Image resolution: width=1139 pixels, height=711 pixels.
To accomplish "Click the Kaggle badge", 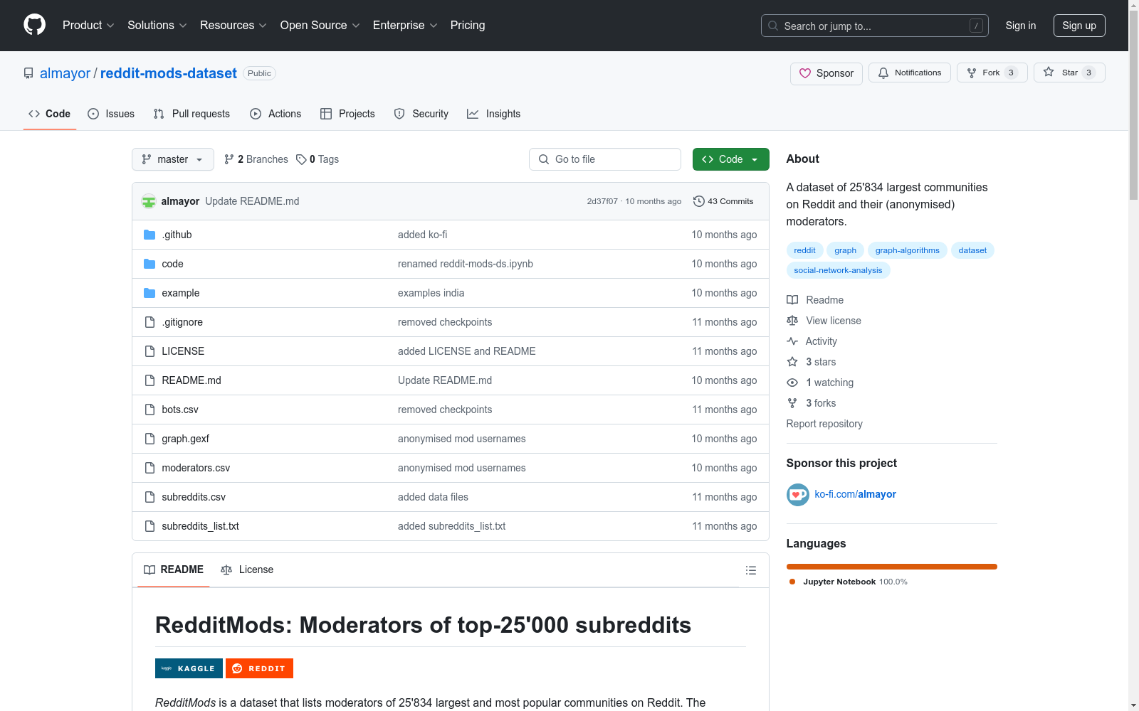I will click(189, 668).
